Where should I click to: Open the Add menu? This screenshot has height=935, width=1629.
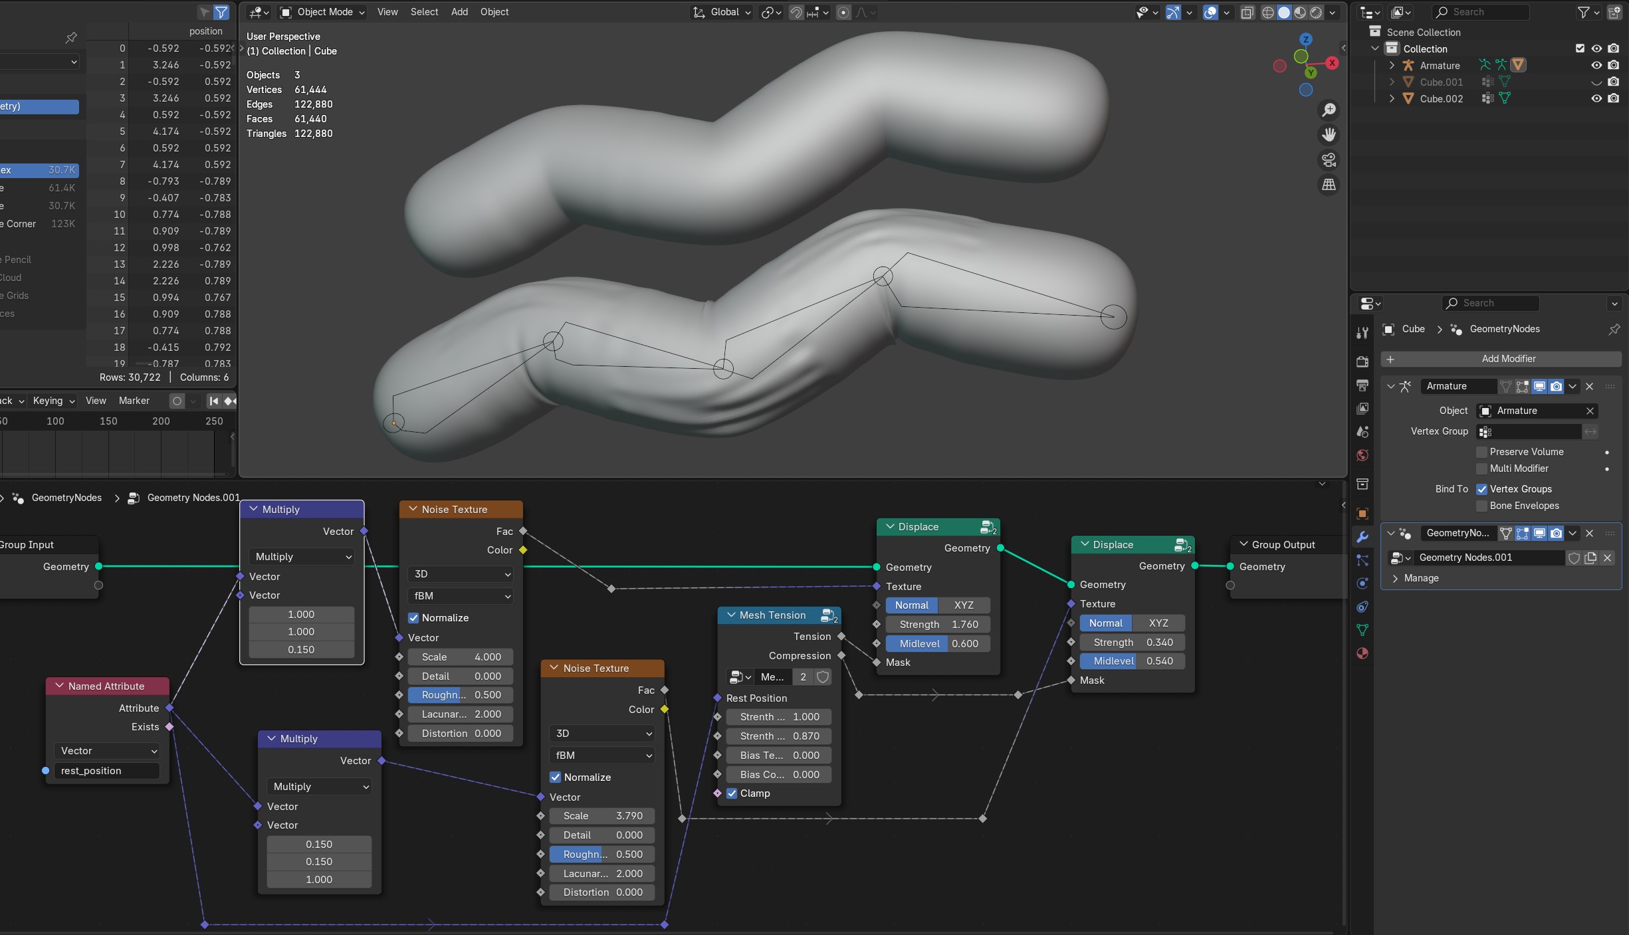click(459, 12)
